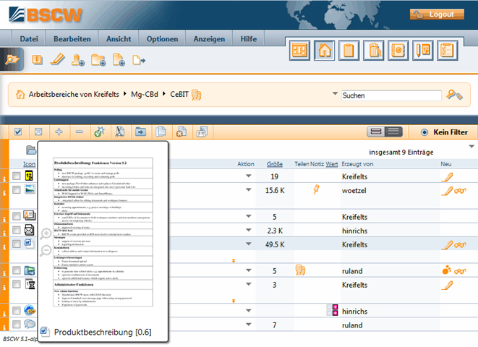Click the deselect all icon
The image size is (478, 347).
[38, 132]
